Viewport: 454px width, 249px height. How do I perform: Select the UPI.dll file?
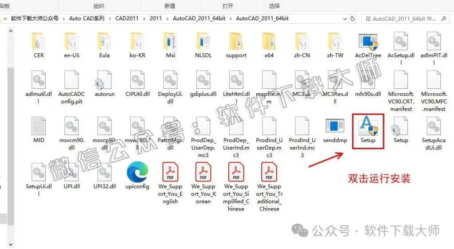coord(71,176)
